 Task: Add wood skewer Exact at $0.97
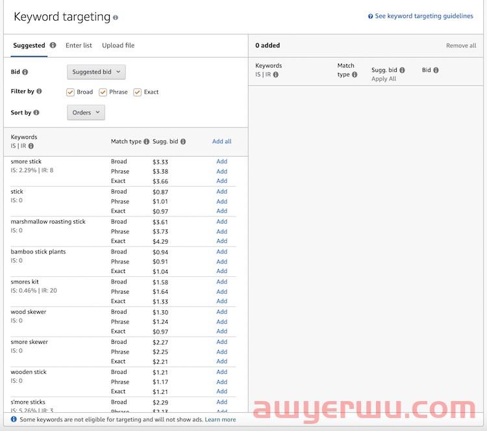point(222,331)
